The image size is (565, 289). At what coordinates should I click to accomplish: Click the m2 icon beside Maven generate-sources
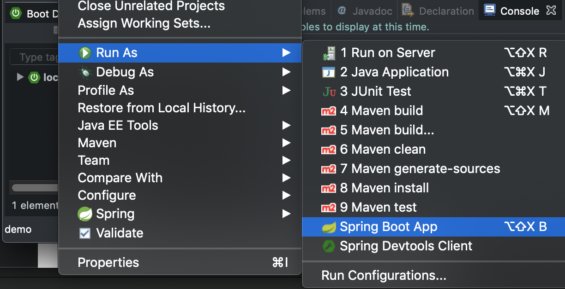[328, 169]
